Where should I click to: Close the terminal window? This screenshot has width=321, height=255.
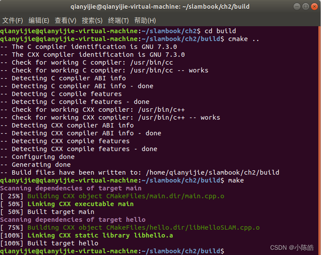pyautogui.click(x=314, y=7)
